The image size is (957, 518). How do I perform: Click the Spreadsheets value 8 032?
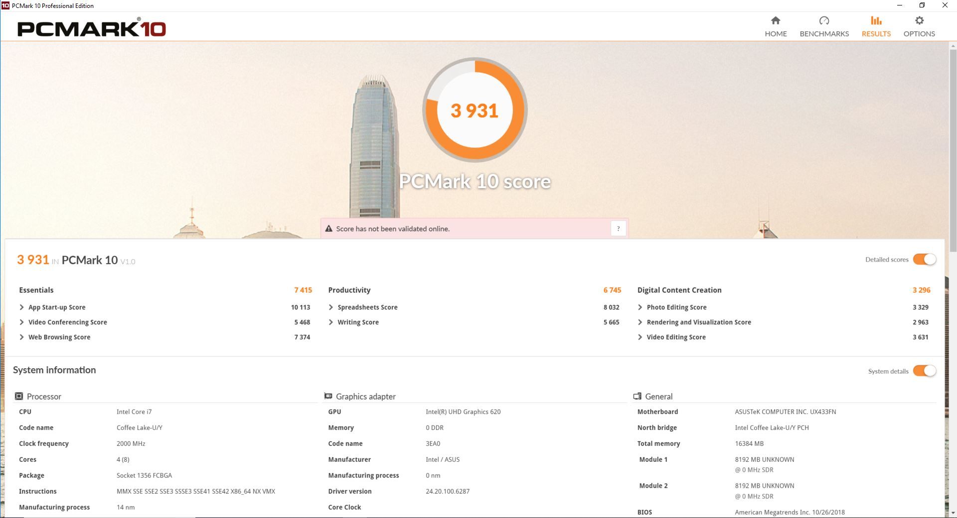[x=611, y=307]
